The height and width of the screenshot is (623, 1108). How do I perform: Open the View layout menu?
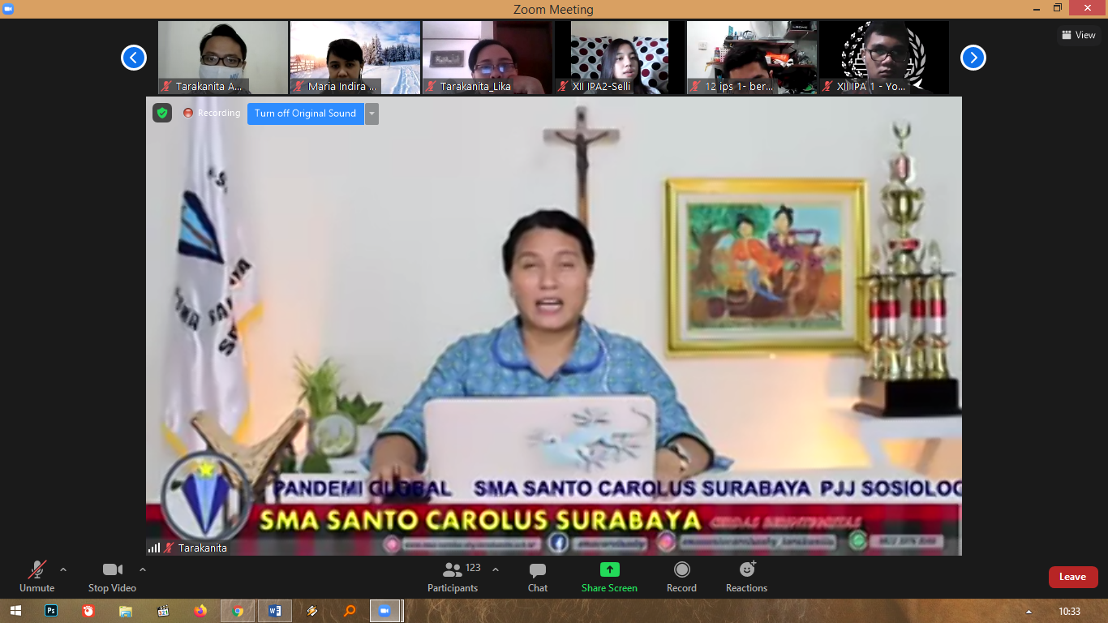1079,35
